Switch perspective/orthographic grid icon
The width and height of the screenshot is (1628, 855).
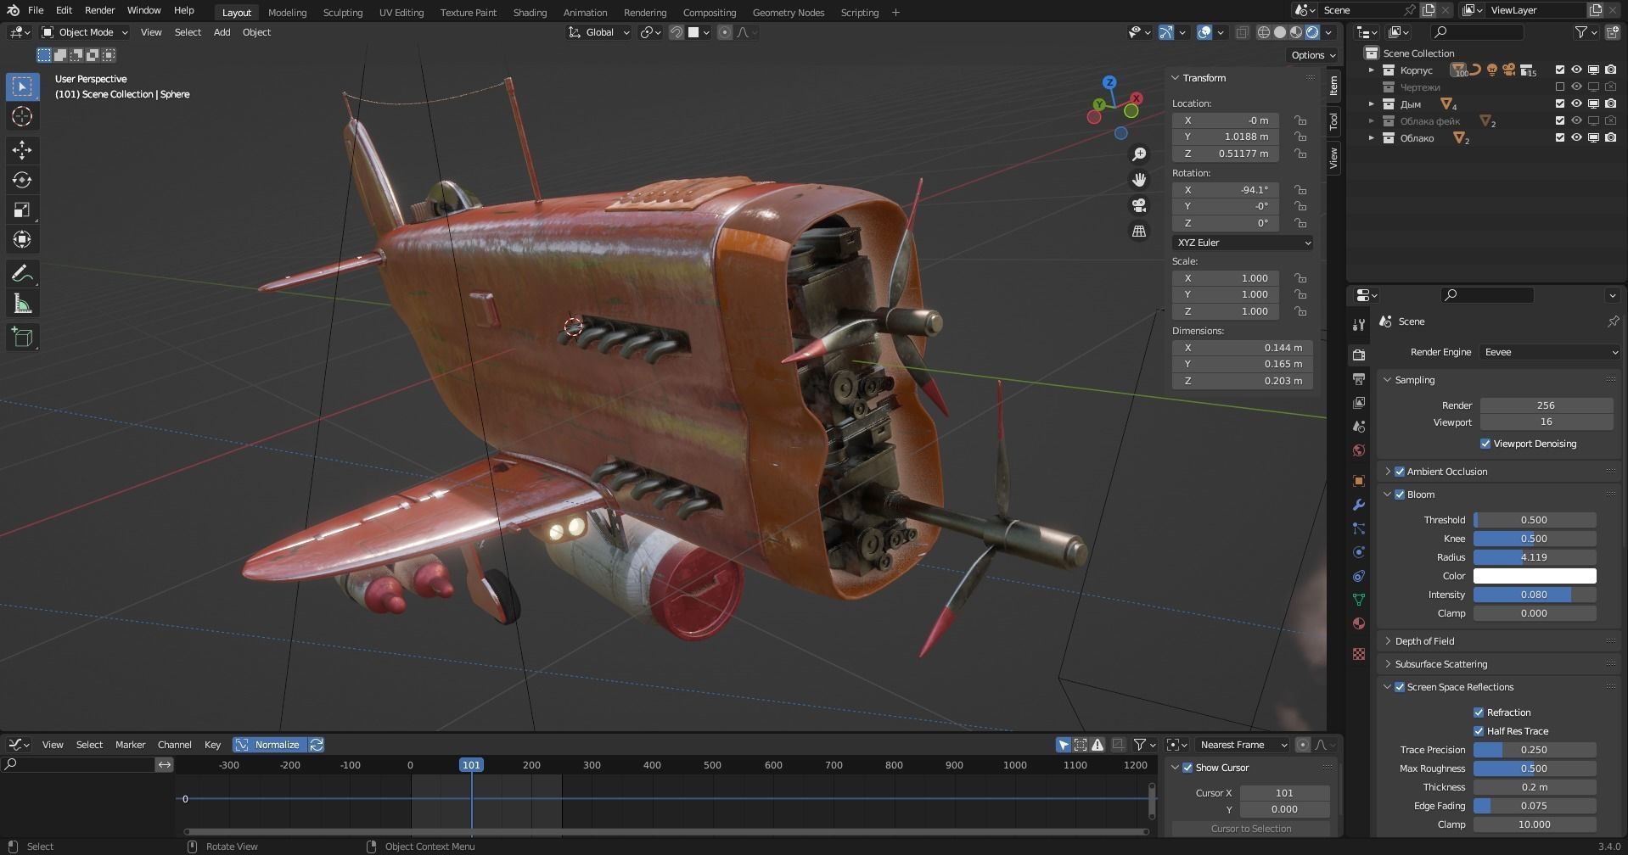pyautogui.click(x=1139, y=231)
